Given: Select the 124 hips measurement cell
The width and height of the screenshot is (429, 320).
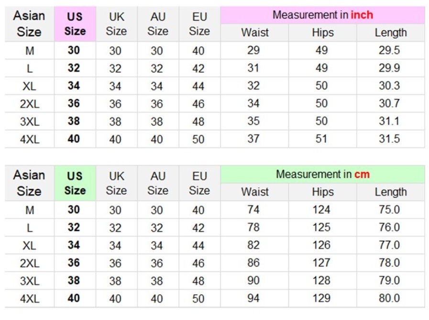Looking at the screenshot, I should [321, 210].
